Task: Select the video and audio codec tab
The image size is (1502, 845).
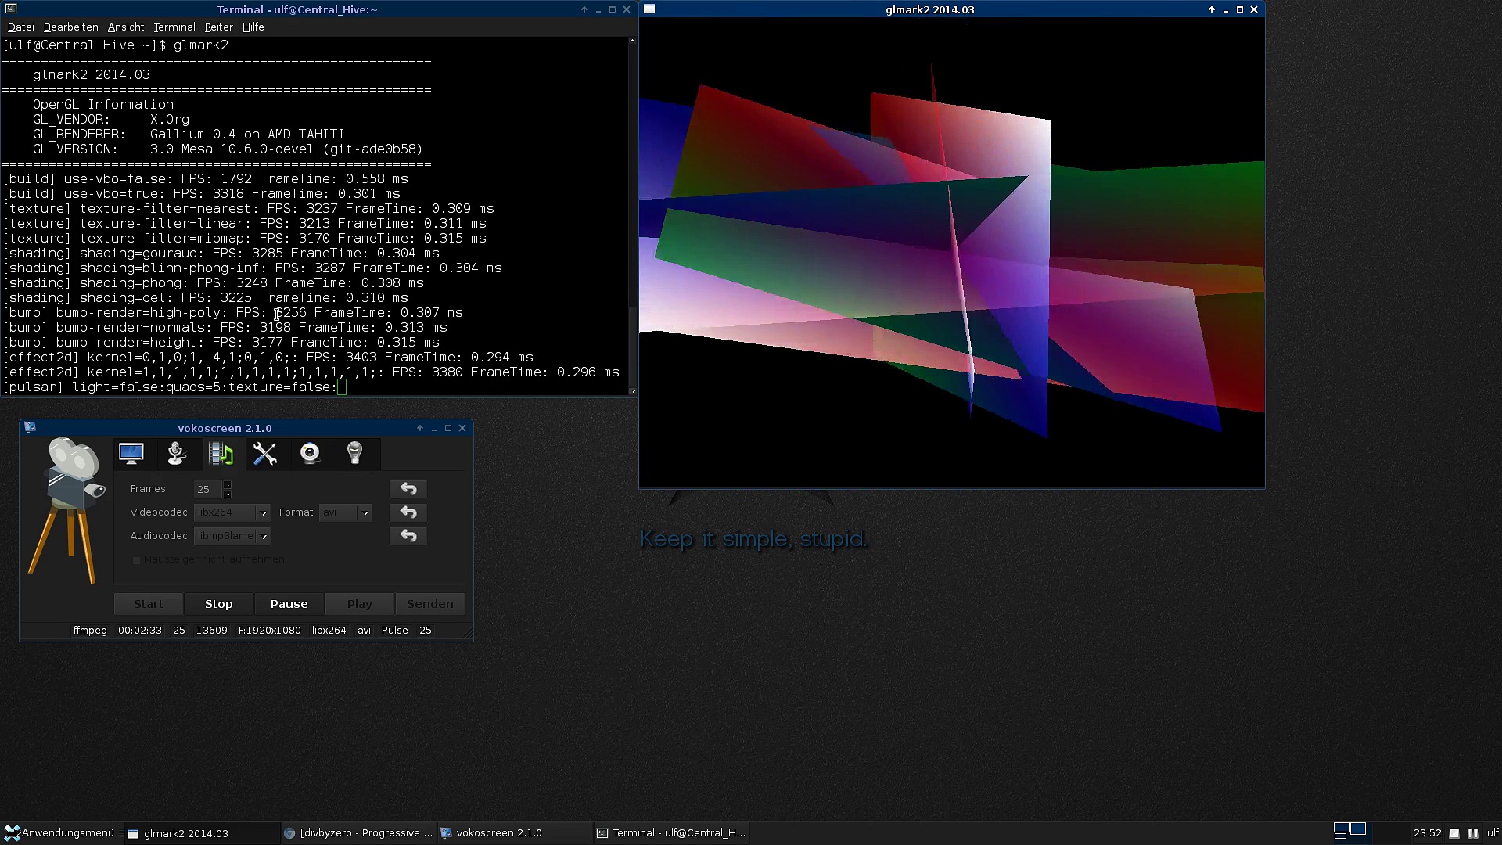Action: 221,453
